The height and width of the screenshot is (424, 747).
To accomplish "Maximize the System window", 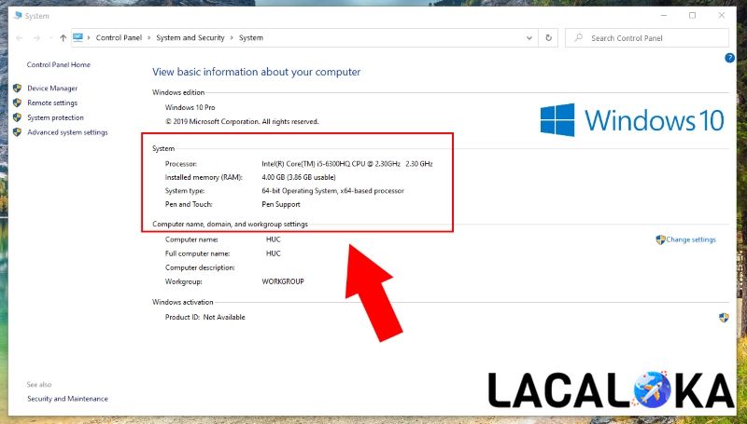I will click(692, 16).
